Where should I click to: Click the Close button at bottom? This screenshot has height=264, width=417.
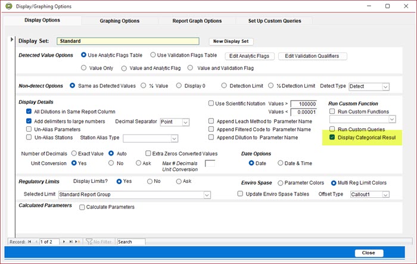pyautogui.click(x=369, y=253)
